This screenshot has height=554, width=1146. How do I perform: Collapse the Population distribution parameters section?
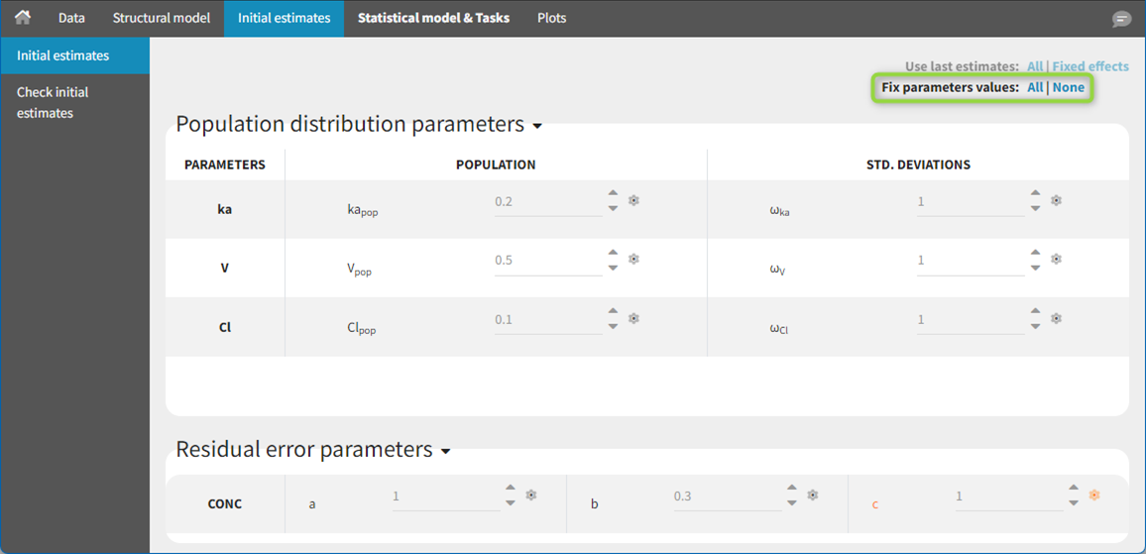pos(537,127)
